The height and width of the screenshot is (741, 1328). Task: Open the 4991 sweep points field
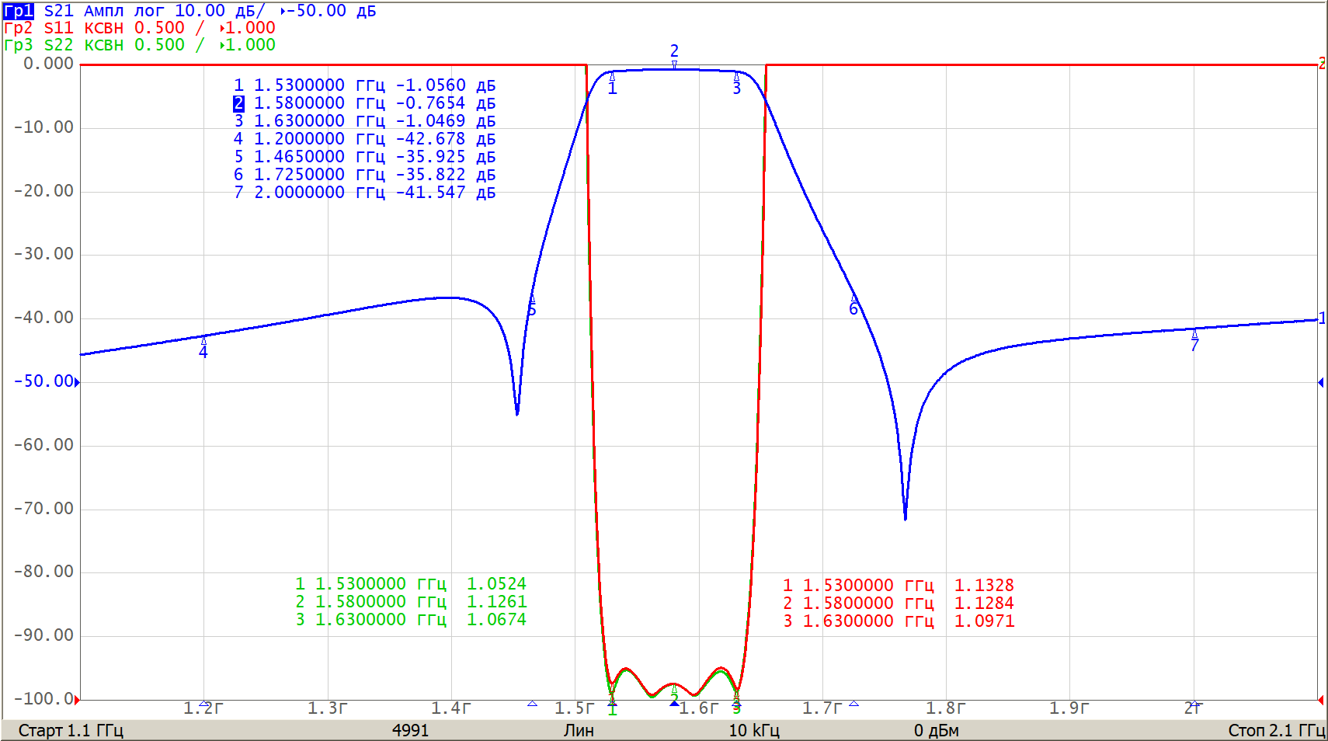point(410,730)
